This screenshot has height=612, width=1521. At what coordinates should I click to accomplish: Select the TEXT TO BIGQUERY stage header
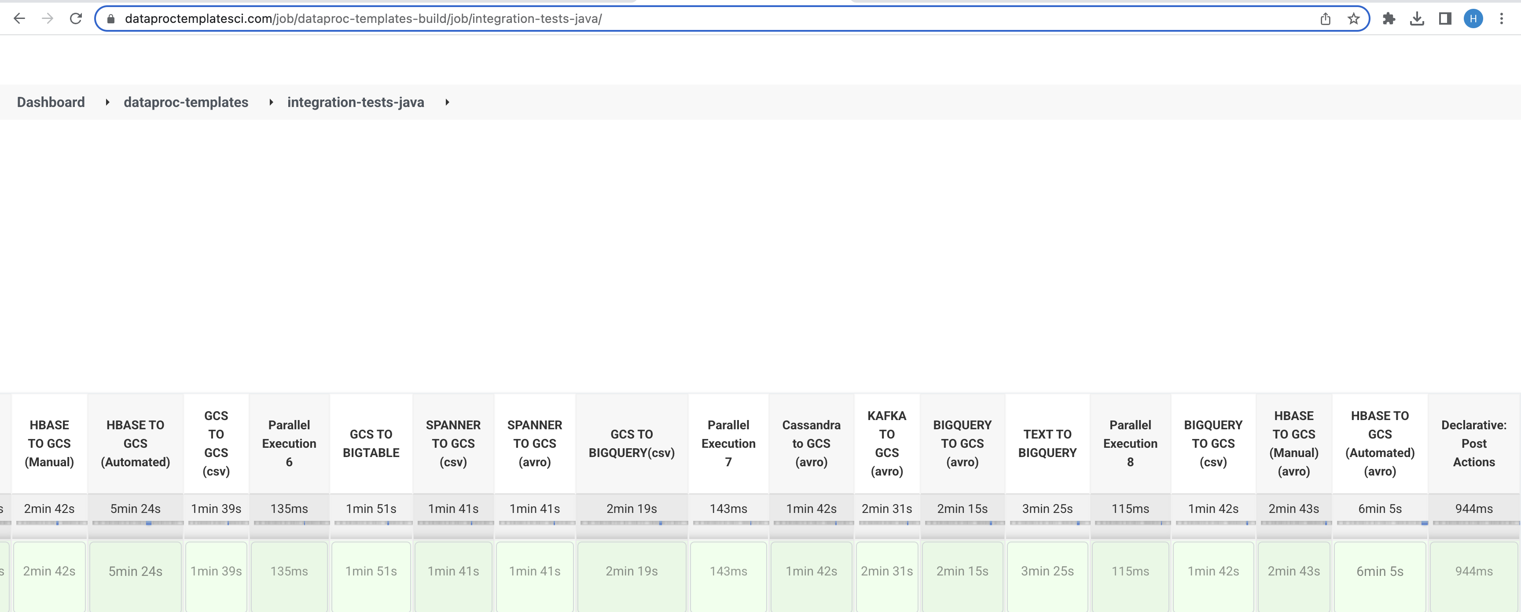(x=1047, y=443)
